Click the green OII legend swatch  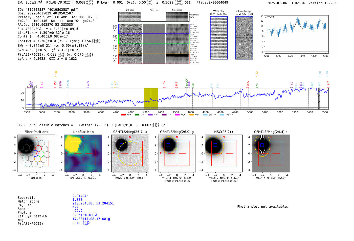(137, 115)
